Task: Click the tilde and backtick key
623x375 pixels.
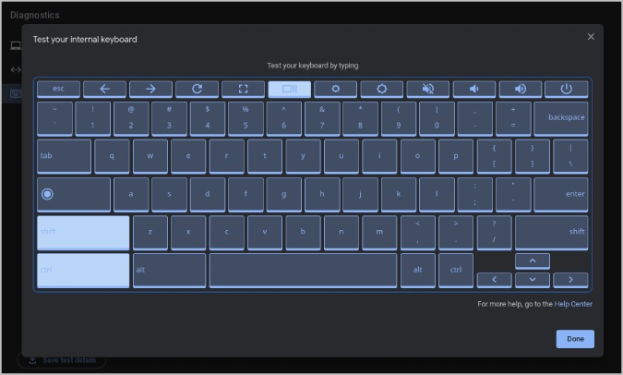Action: click(x=54, y=117)
